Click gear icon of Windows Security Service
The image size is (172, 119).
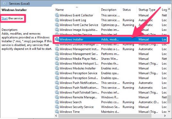(57, 107)
